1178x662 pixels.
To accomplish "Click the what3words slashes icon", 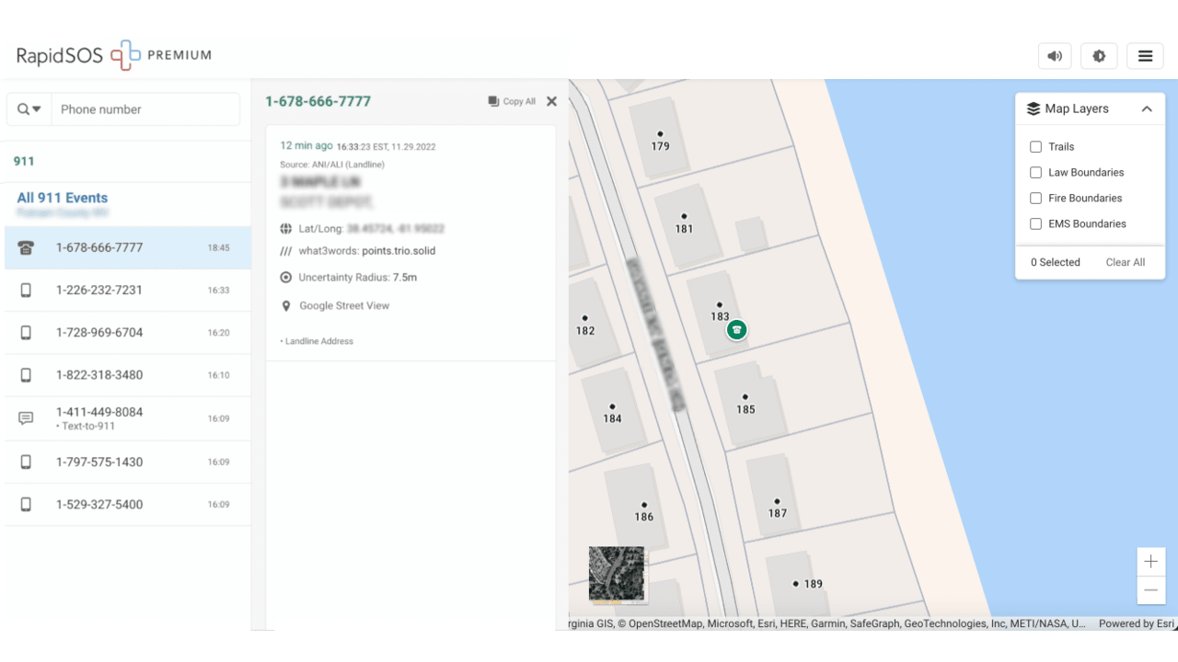I will pos(286,251).
